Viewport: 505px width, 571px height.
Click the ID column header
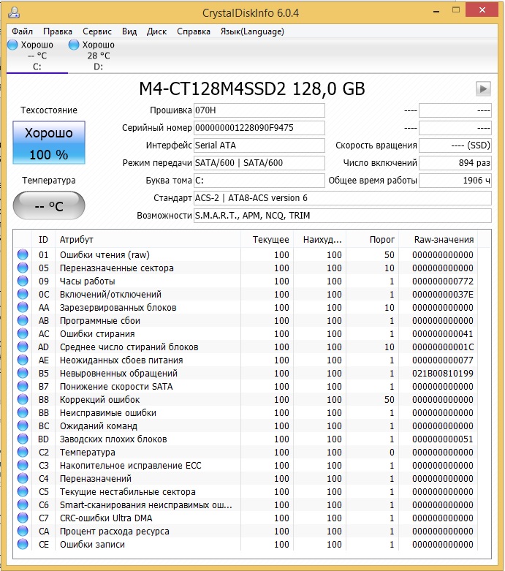43,240
